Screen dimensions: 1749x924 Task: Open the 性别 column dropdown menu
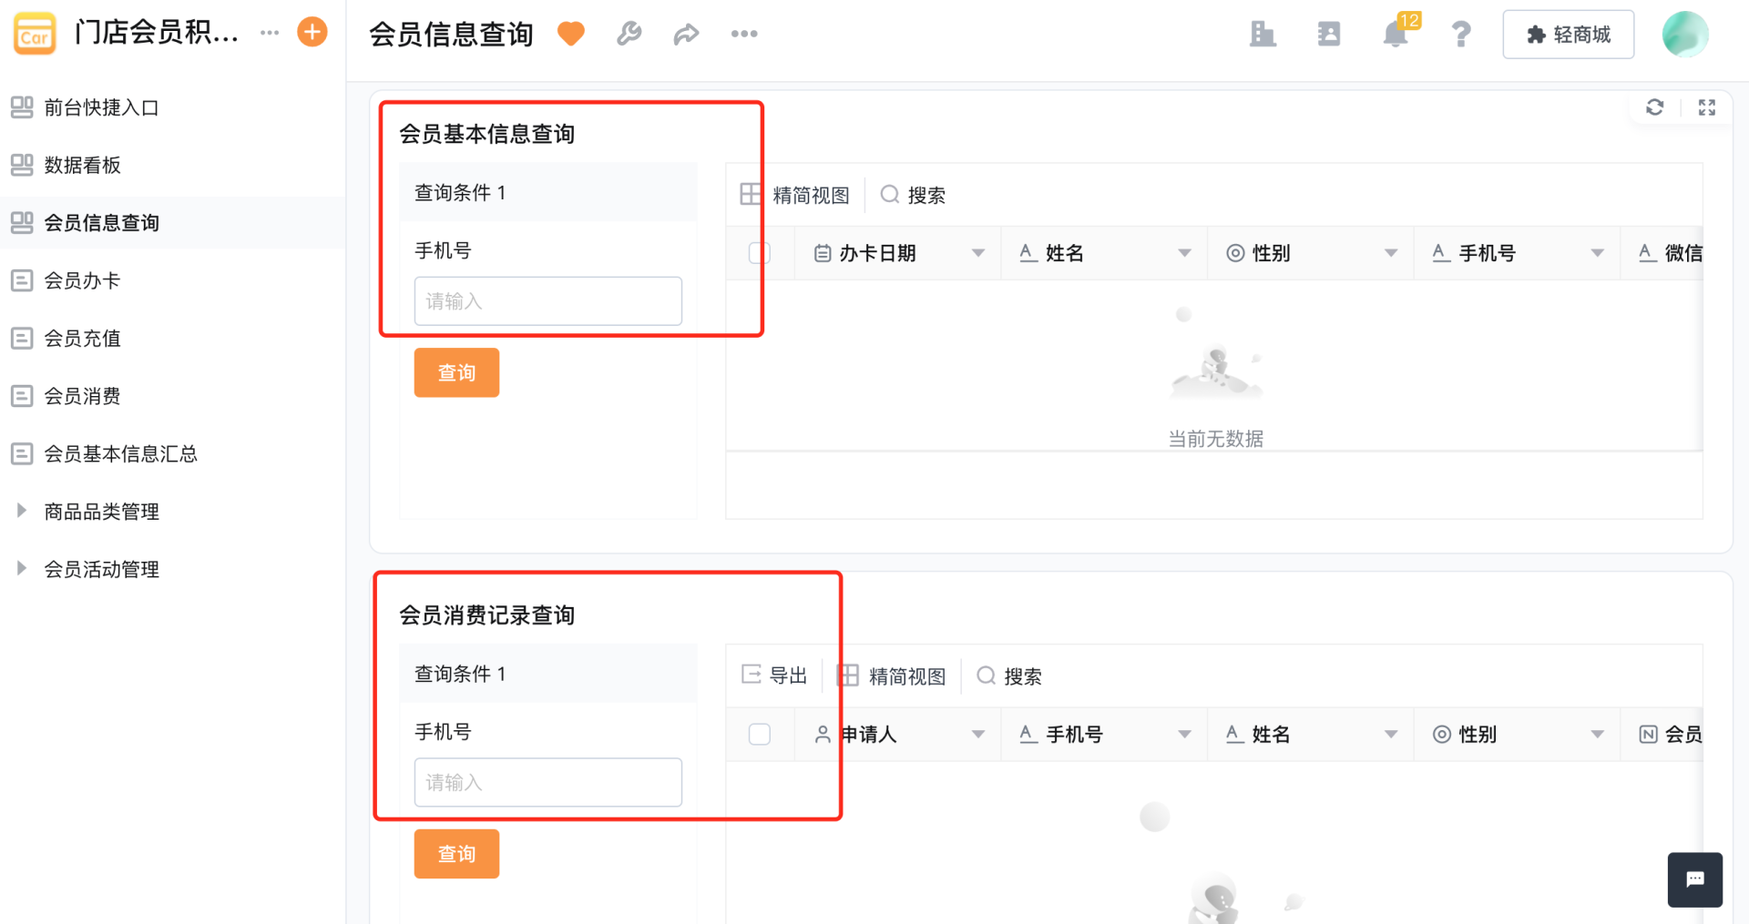[1390, 253]
